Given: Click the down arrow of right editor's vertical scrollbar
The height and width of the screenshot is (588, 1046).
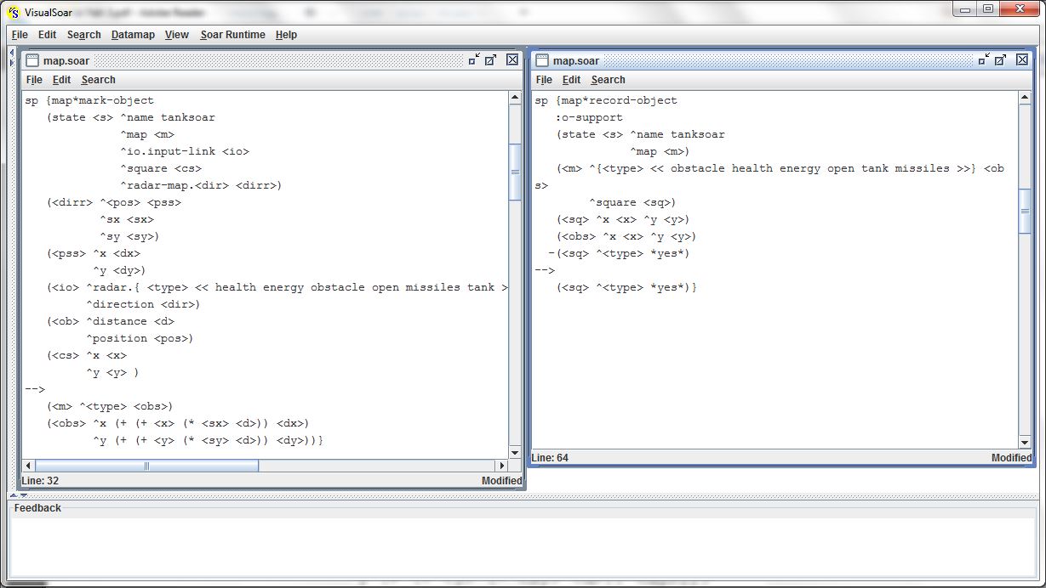Looking at the screenshot, I should (x=1025, y=443).
